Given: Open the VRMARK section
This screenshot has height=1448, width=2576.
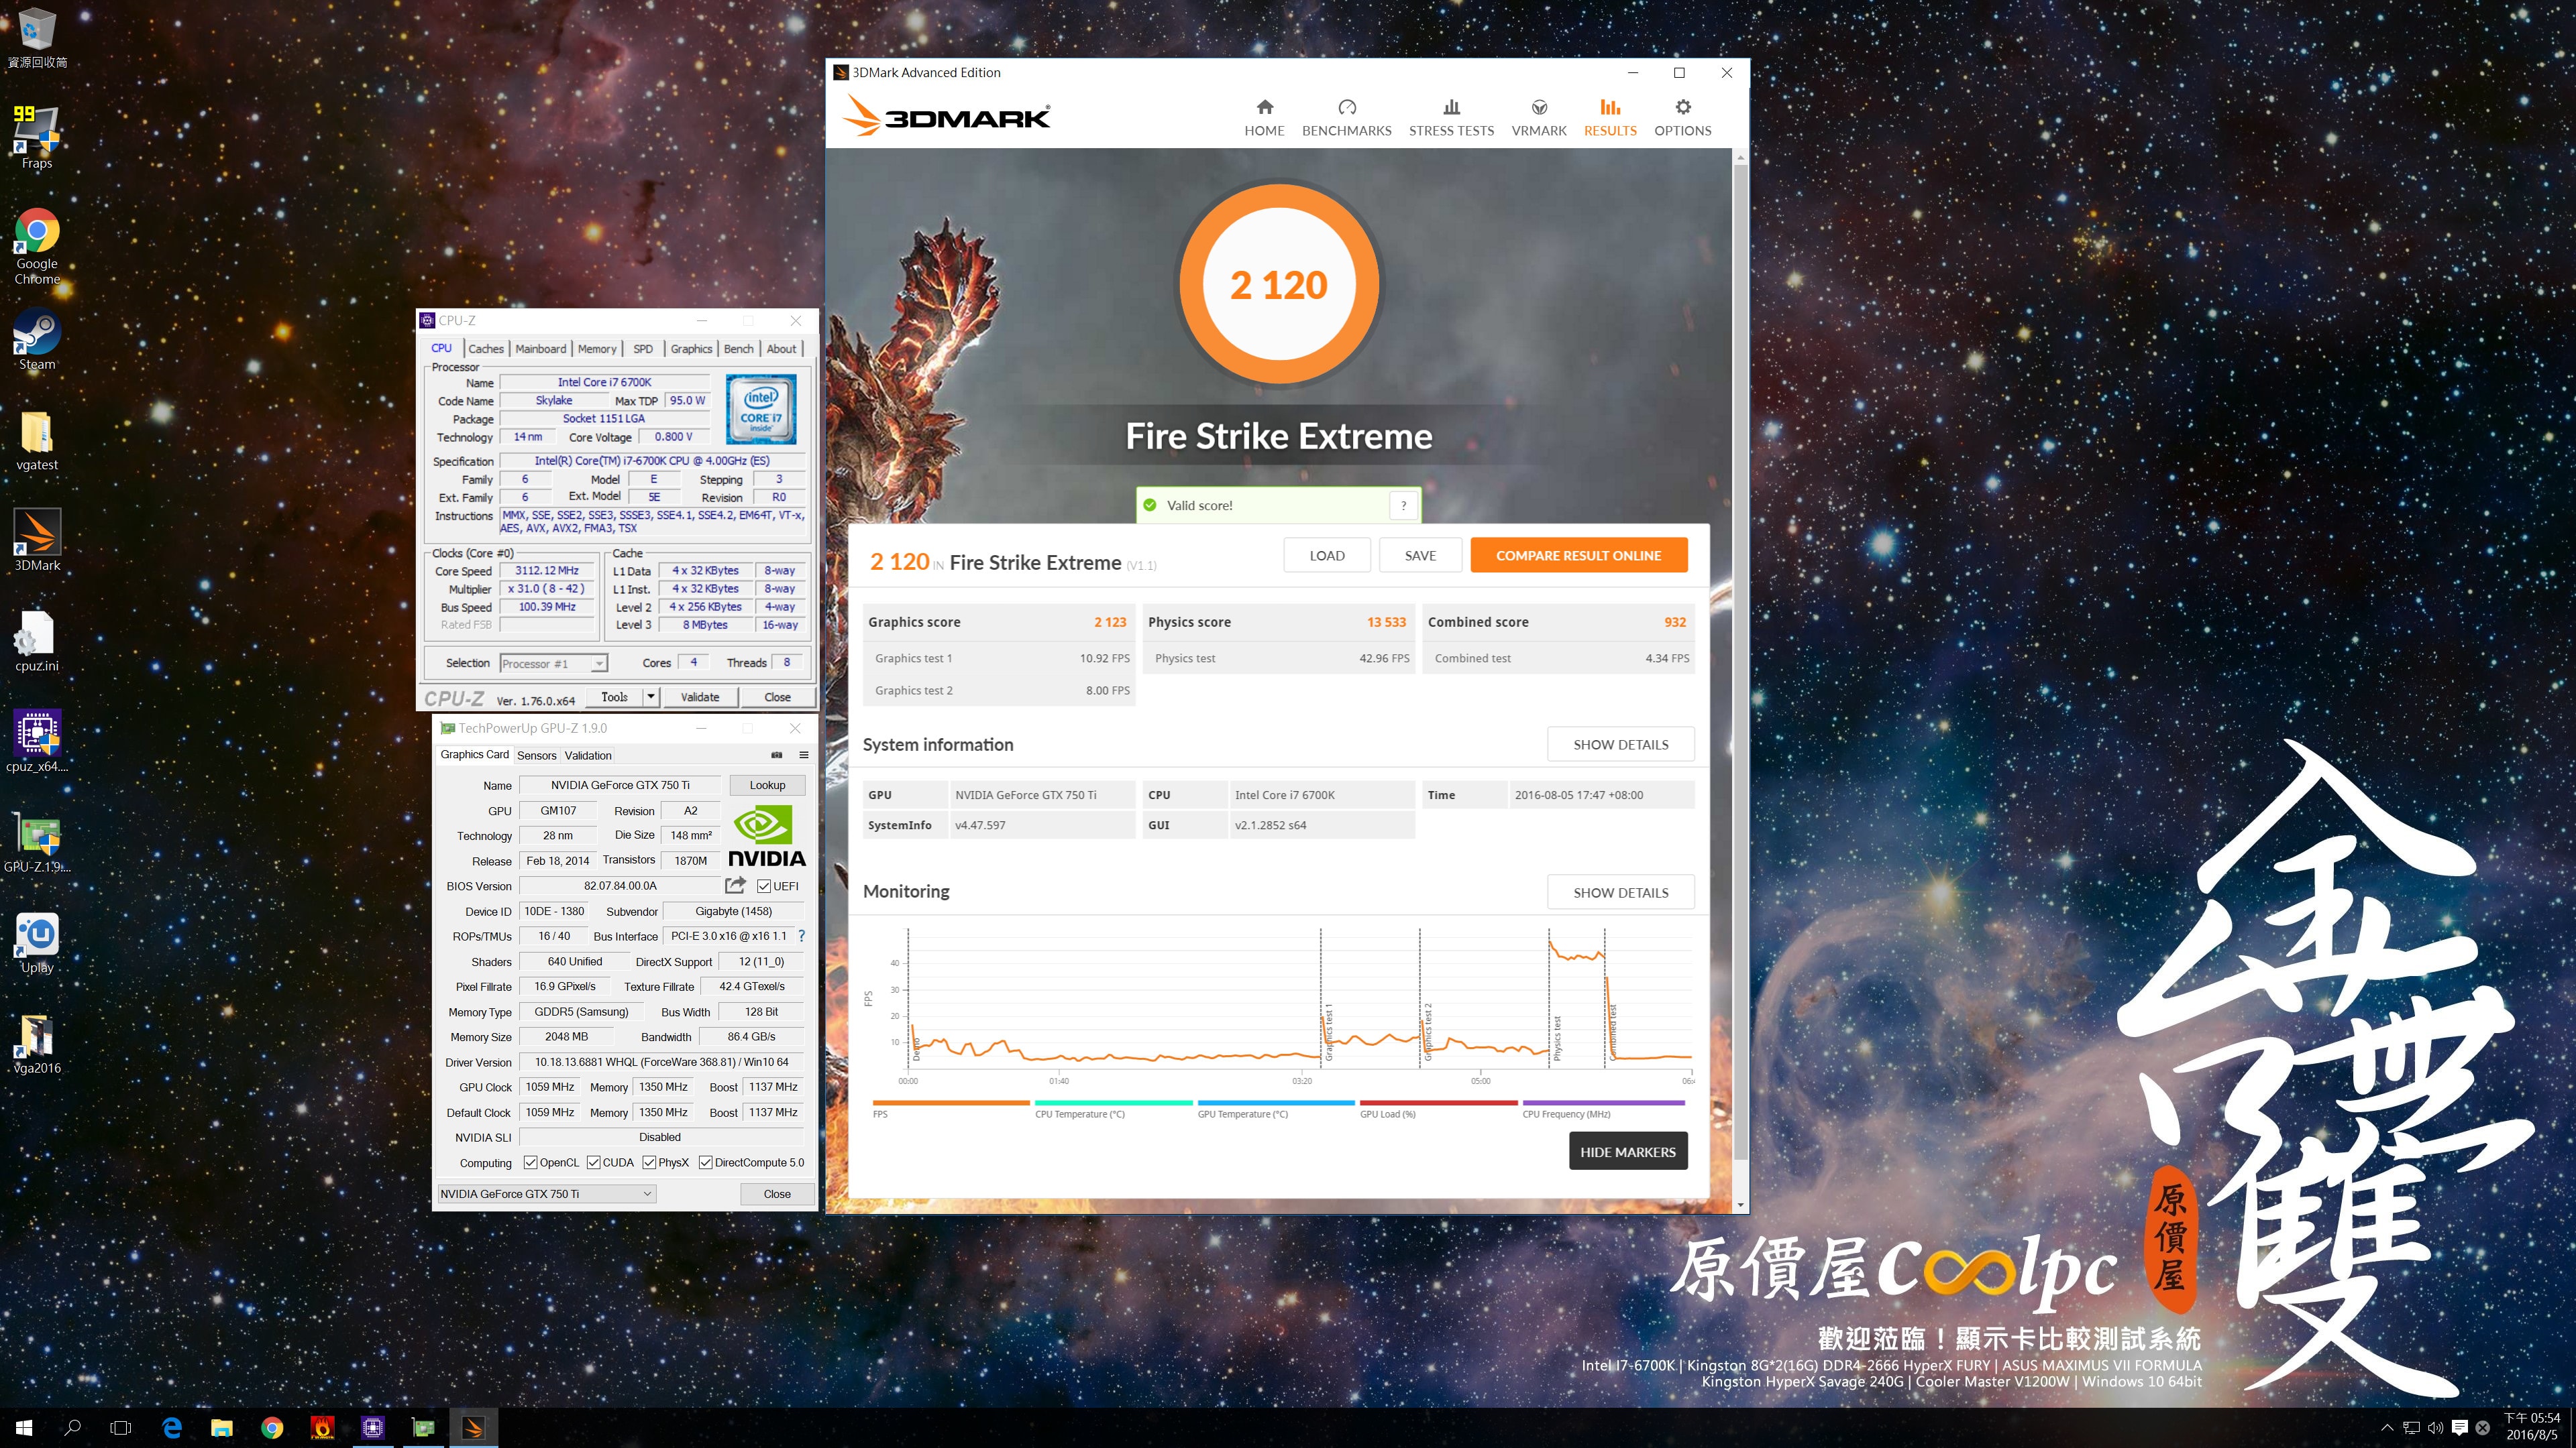Looking at the screenshot, I should [1539, 118].
